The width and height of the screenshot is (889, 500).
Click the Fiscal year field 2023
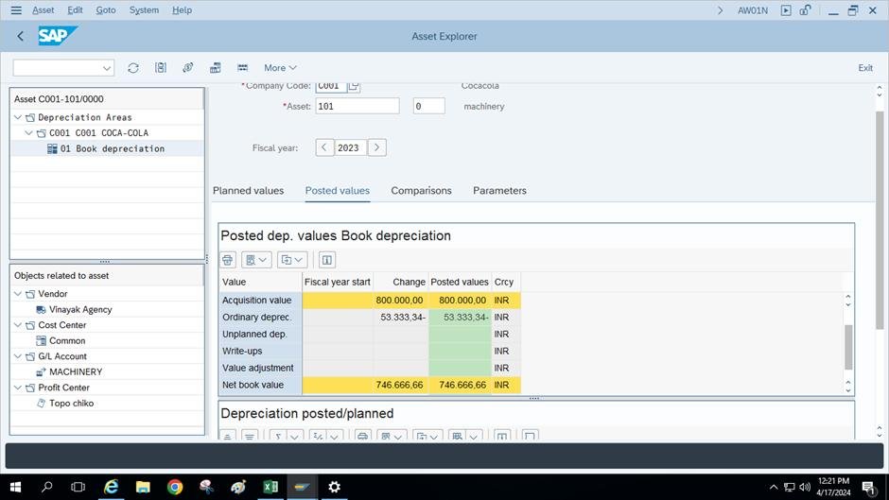[x=350, y=147]
